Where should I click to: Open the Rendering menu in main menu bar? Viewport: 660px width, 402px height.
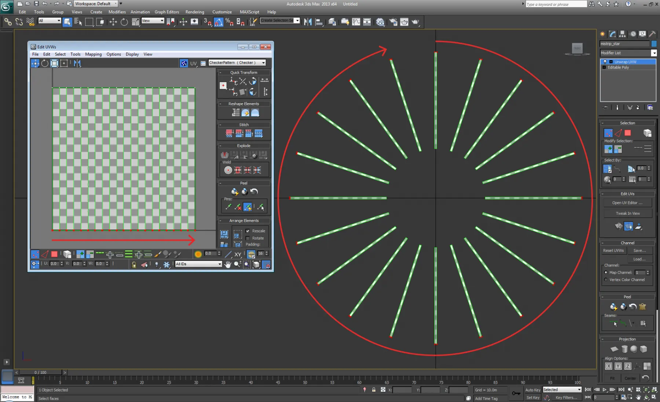194,12
